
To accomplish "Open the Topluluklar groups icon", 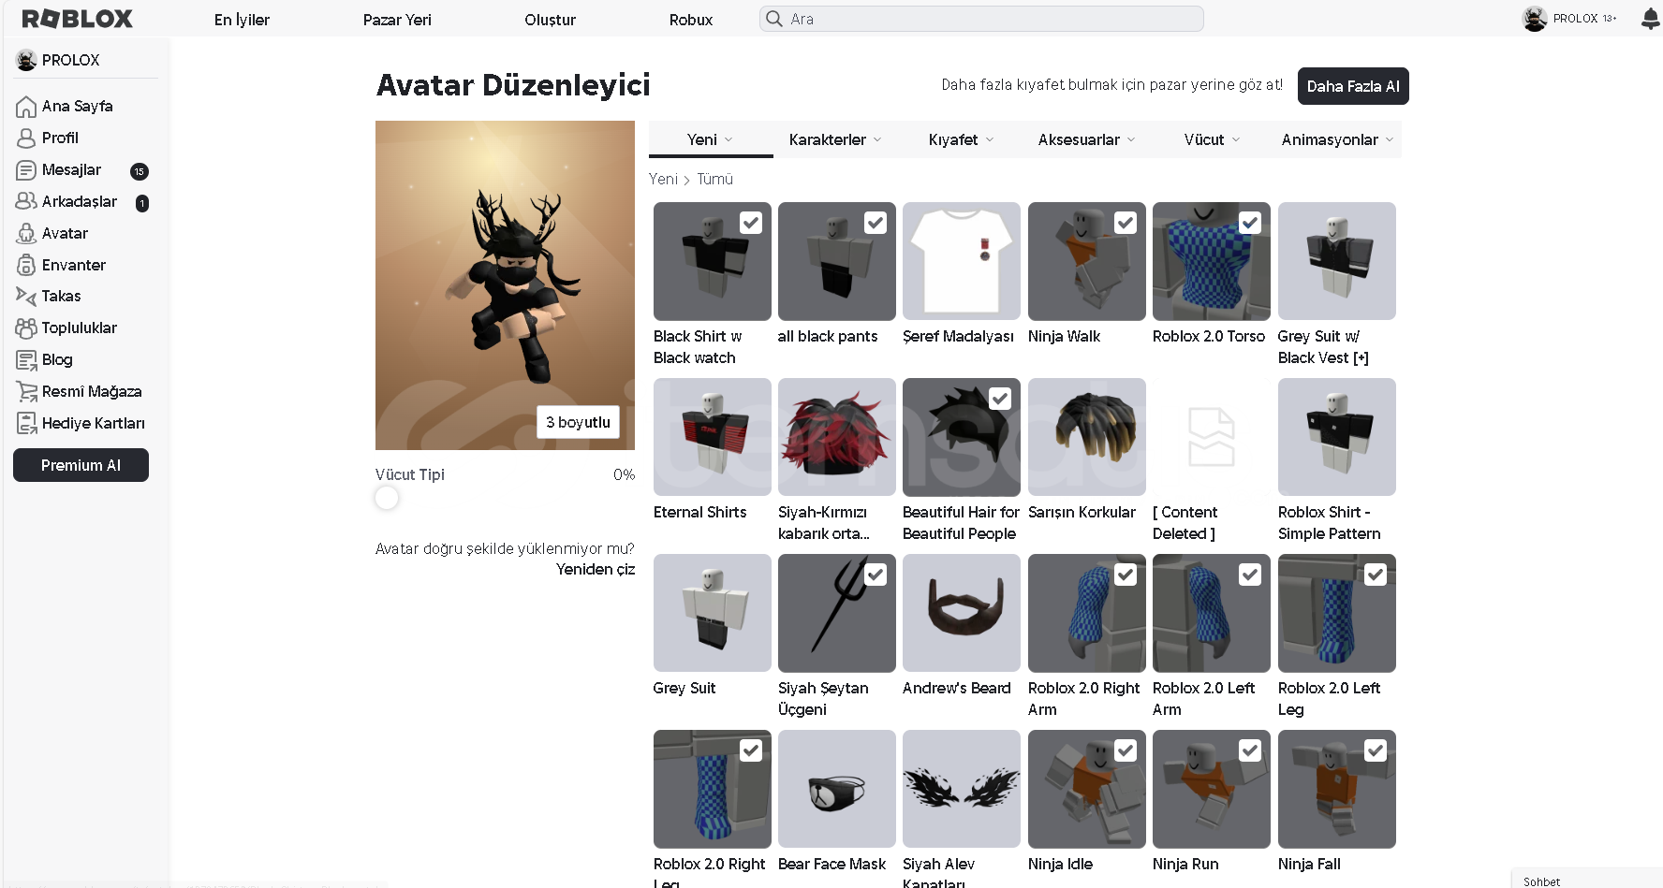I will [26, 328].
